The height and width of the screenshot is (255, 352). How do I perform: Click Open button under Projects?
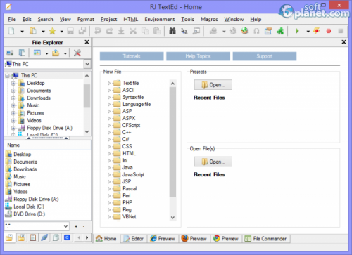(213, 85)
